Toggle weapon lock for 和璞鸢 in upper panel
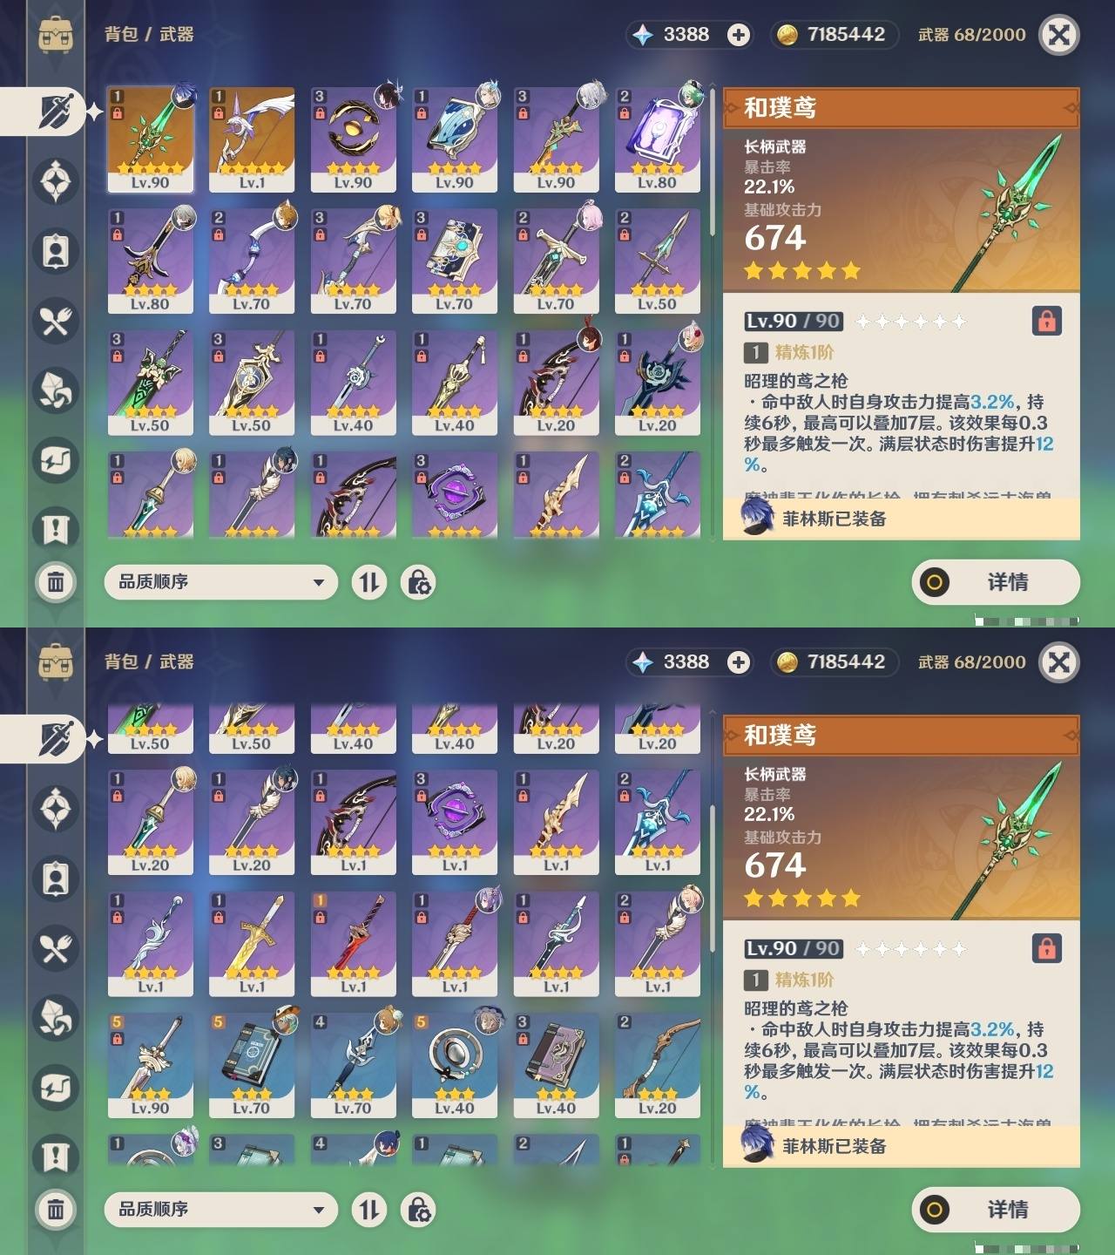 coord(1046,321)
